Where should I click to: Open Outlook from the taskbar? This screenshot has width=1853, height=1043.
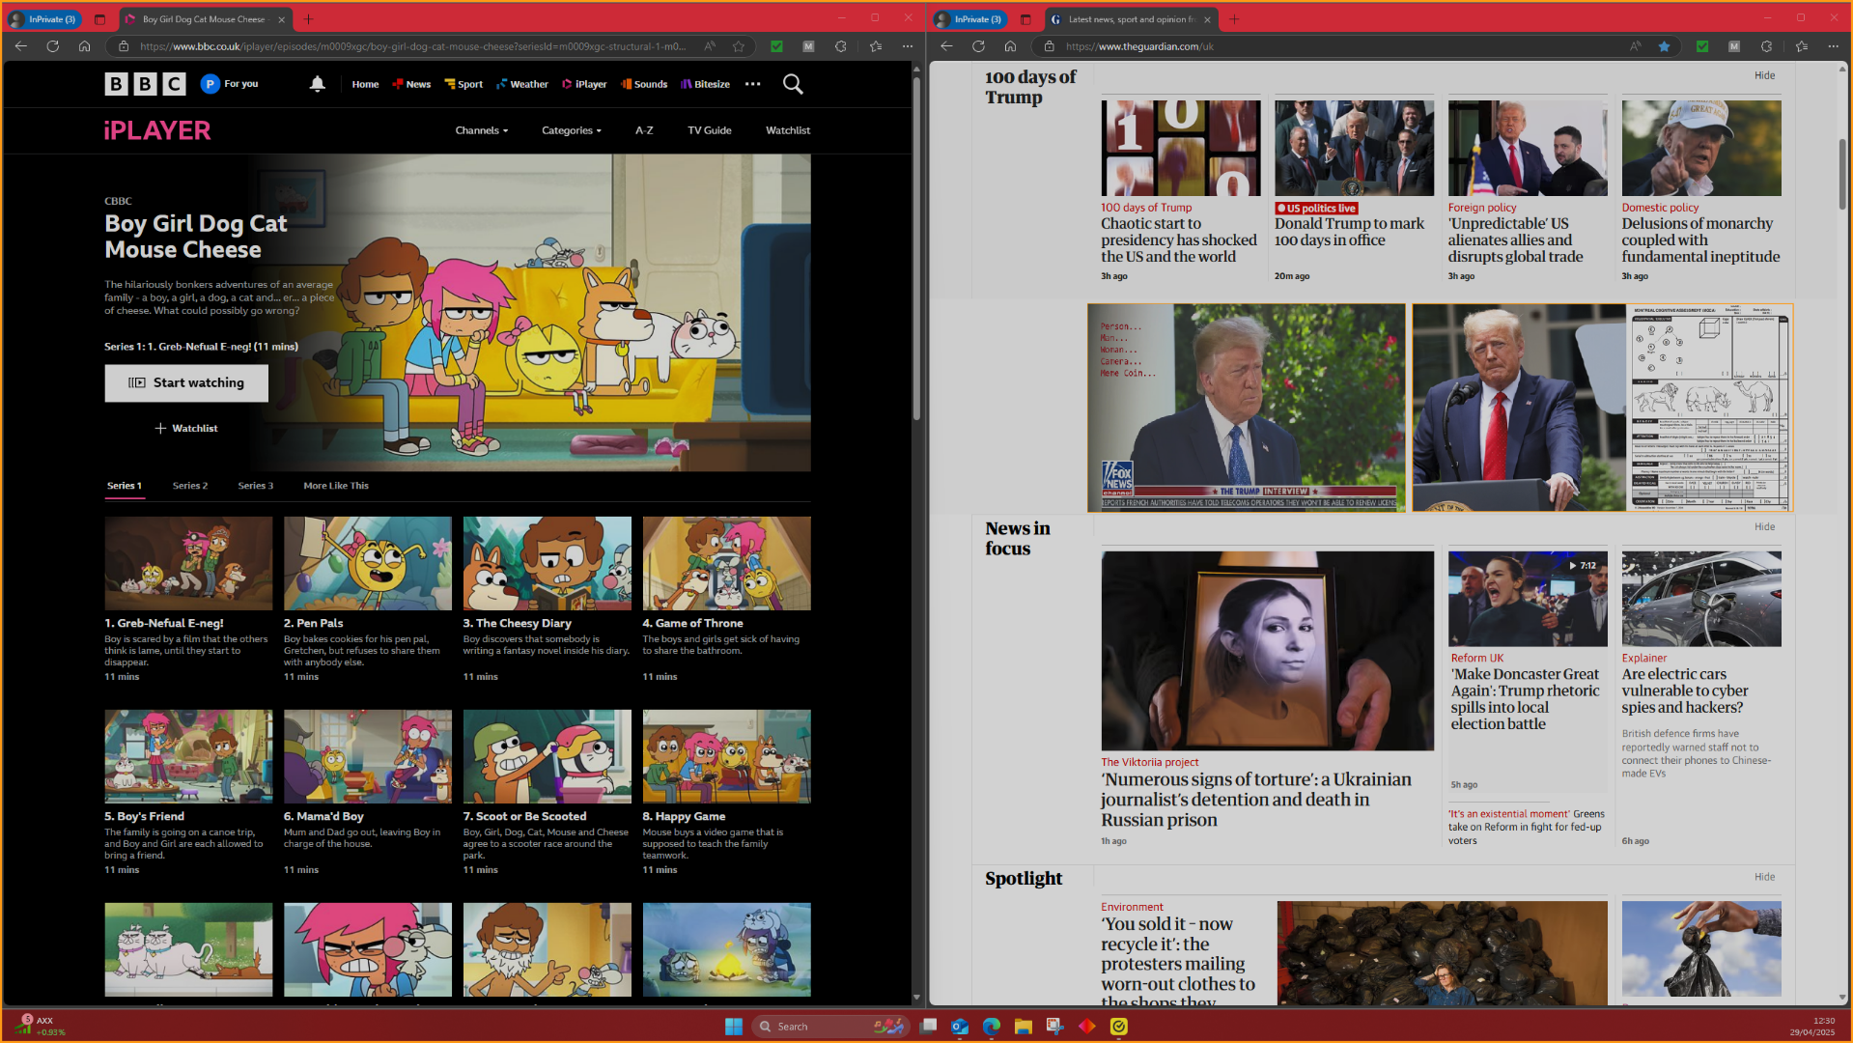(960, 1026)
